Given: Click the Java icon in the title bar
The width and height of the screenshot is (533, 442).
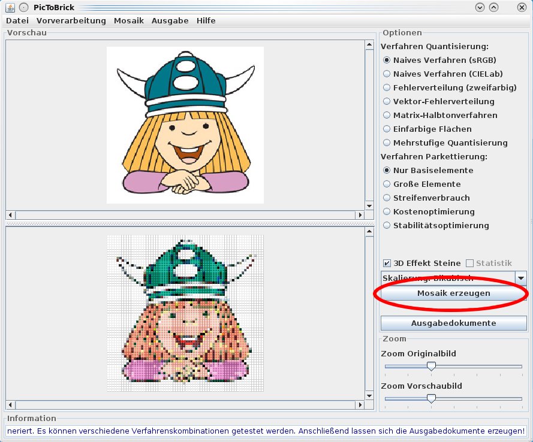Looking at the screenshot, I should tap(10, 7).
